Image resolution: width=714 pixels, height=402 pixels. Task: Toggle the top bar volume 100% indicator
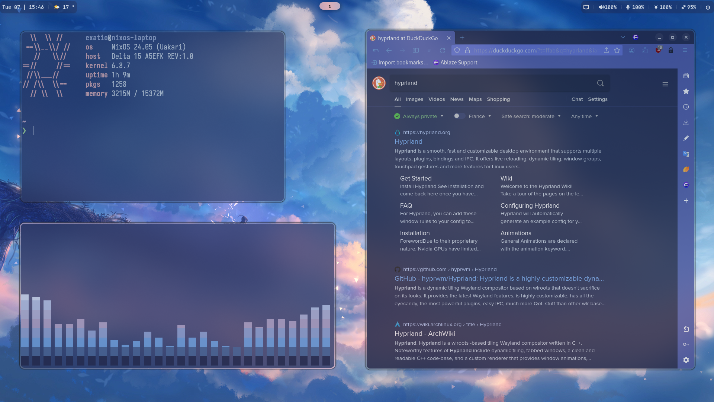(608, 7)
